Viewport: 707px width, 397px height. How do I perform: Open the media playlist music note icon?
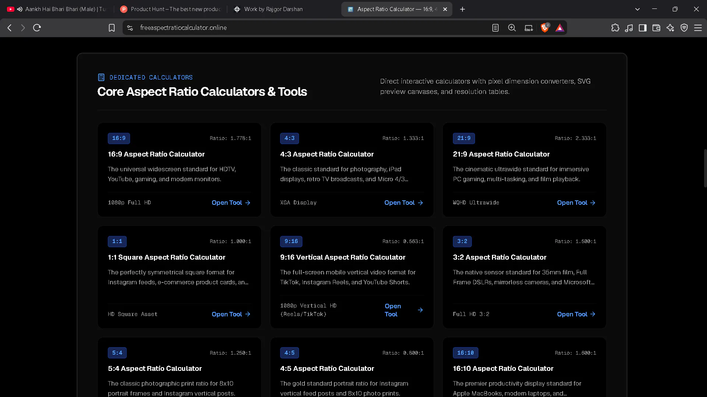click(x=629, y=28)
